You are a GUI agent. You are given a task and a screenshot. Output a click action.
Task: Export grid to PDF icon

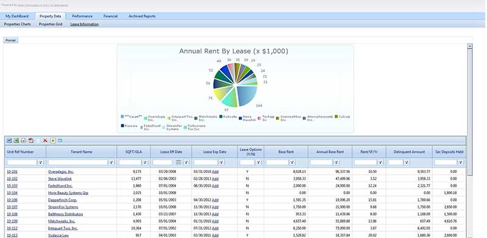[31, 141]
